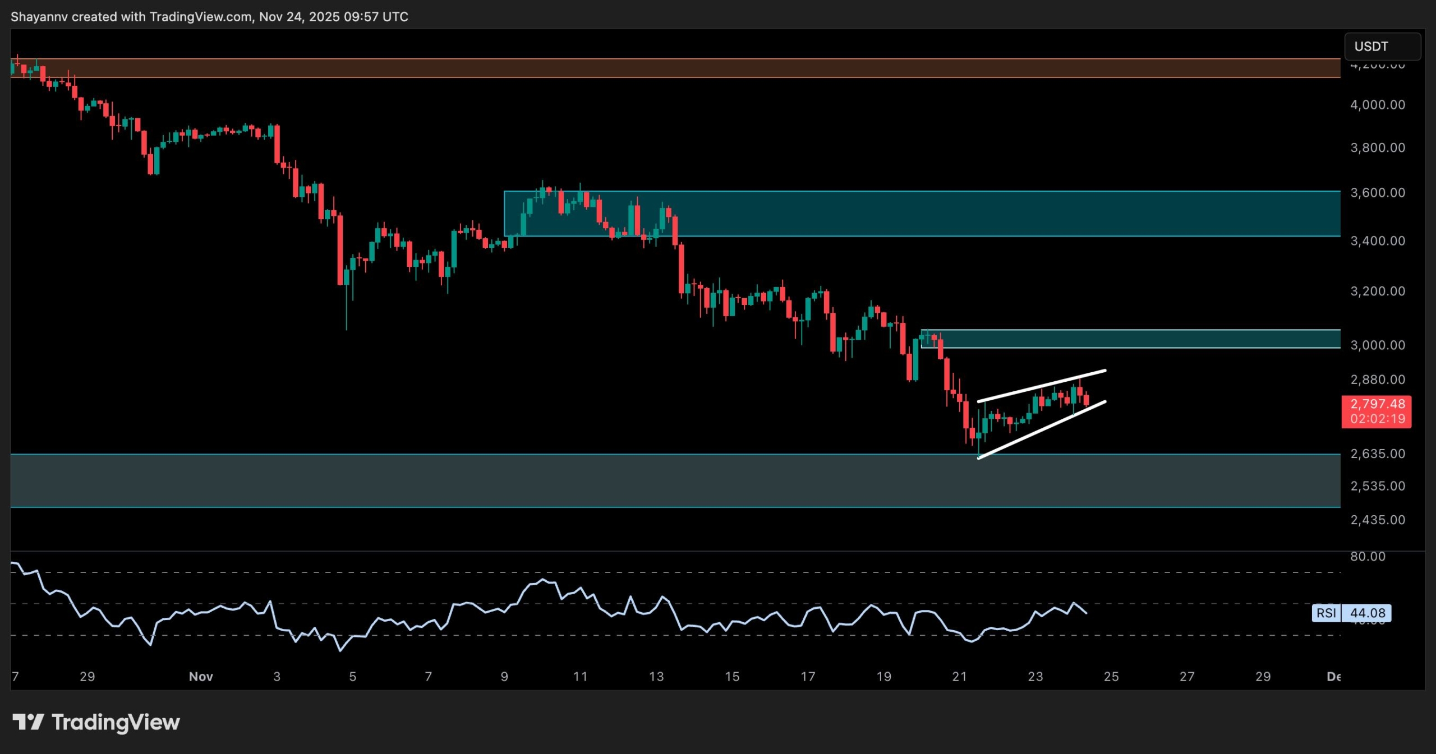Click date 13 on the time axis
This screenshot has width=1436, height=754.
point(656,676)
